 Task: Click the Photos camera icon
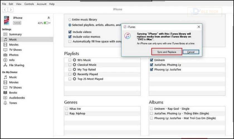(5, 55)
